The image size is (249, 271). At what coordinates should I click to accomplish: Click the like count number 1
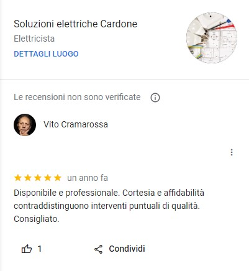(40, 249)
